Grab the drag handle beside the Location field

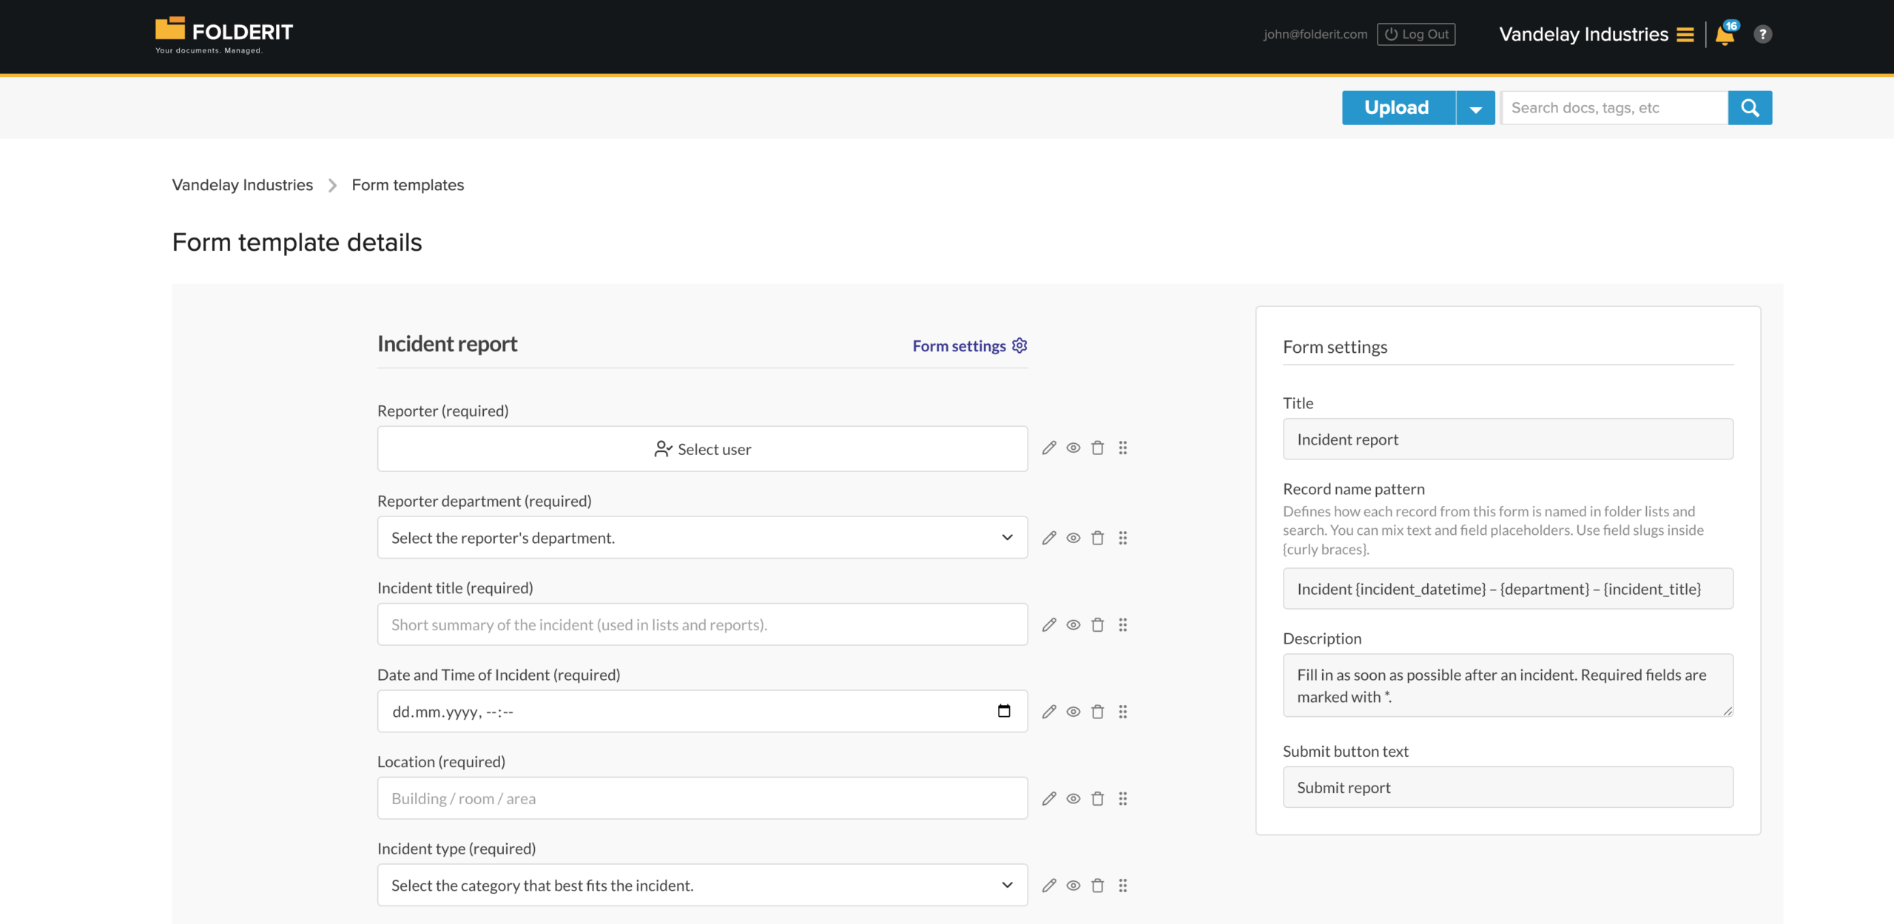[1123, 798]
